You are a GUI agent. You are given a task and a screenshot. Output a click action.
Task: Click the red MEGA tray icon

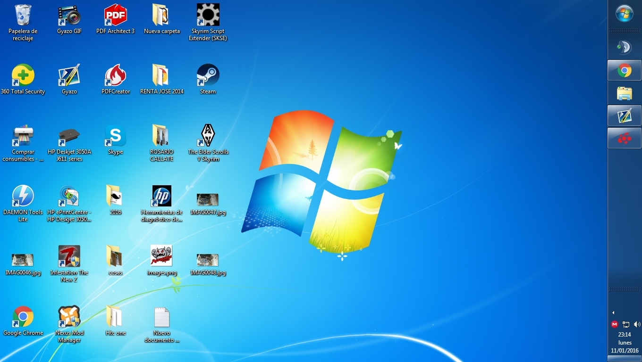pyautogui.click(x=615, y=324)
